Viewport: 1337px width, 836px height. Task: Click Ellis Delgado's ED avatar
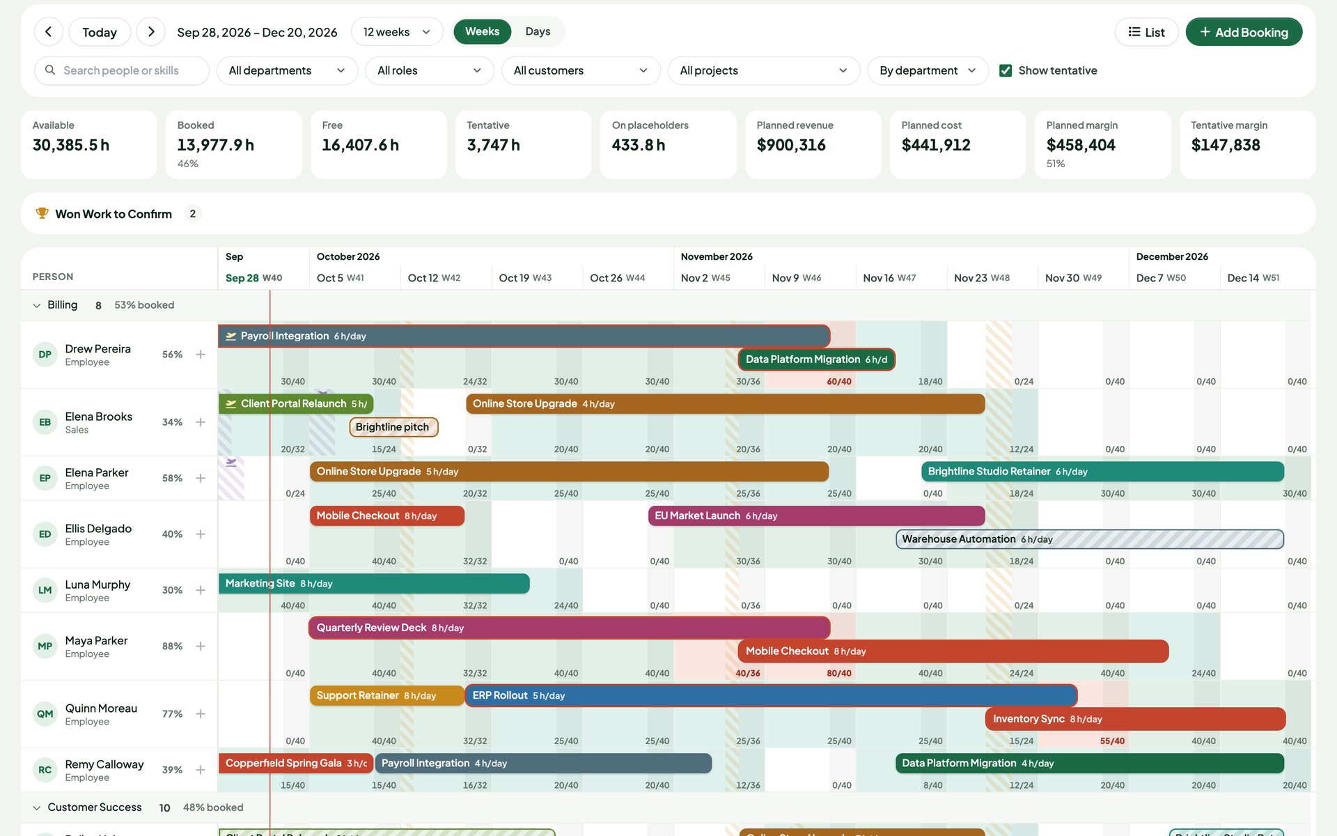point(45,534)
